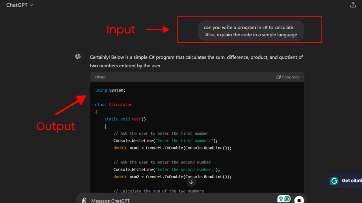Click comment 'Calculate the sum of the two numbers'
The height and width of the screenshot is (203, 362).
(x=159, y=191)
